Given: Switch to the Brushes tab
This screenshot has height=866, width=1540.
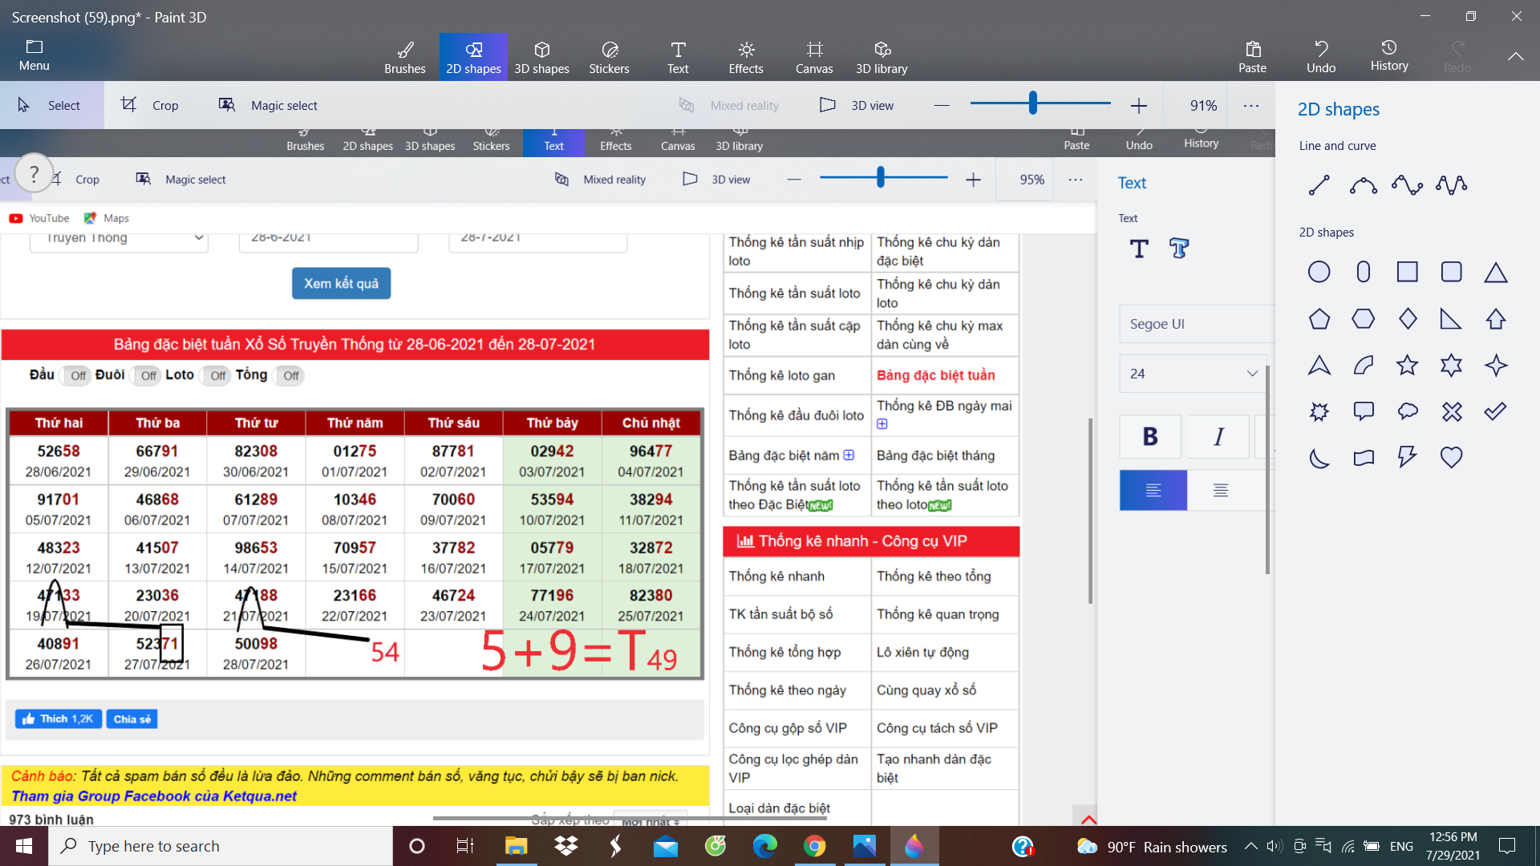Looking at the screenshot, I should point(404,57).
